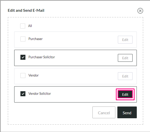Close the Edit and Send E-Mail dialog
Screen dimensions: 150x132
140,11
